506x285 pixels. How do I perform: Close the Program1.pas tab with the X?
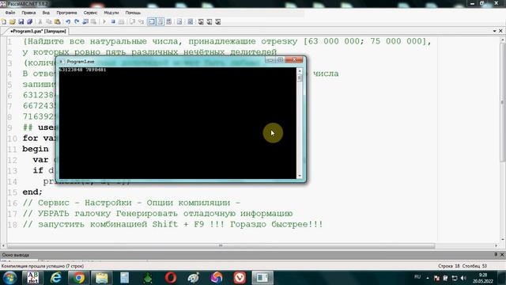pyautogui.click(x=500, y=31)
